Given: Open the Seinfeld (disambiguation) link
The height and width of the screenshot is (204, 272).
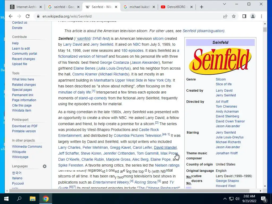Looking at the screenshot, I should (203, 31).
